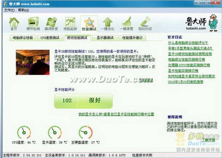Click the title bar app icon
Viewport: 222px width, 158px height.
pyautogui.click(x=6, y=4)
